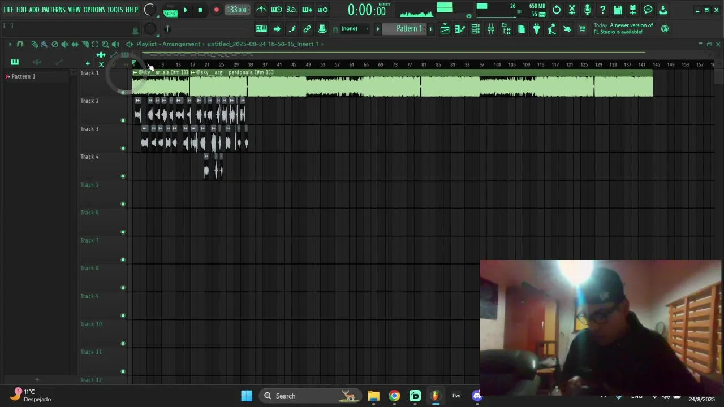724x407 pixels.
Task: Toggle overdub blend recording icon
Action: click(307, 10)
